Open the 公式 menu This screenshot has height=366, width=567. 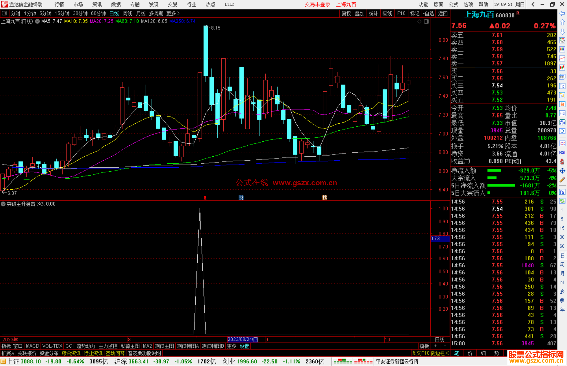pos(453,4)
